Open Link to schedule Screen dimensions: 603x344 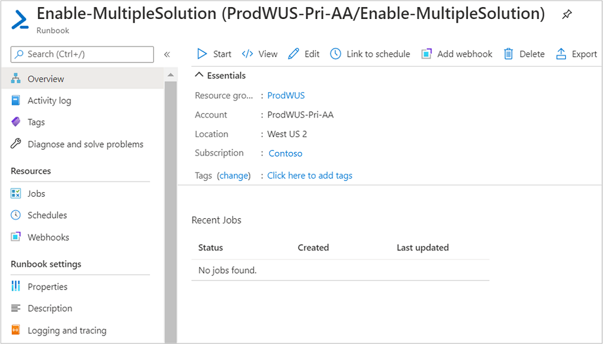[x=370, y=54]
